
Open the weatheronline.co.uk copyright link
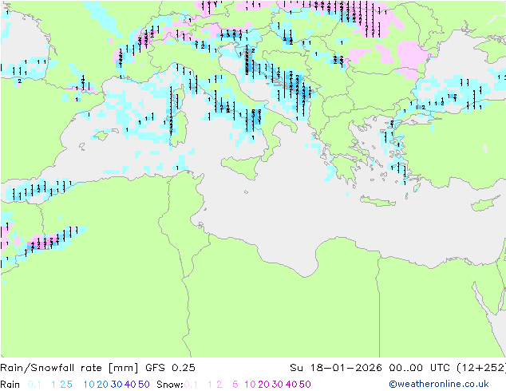tap(439, 384)
